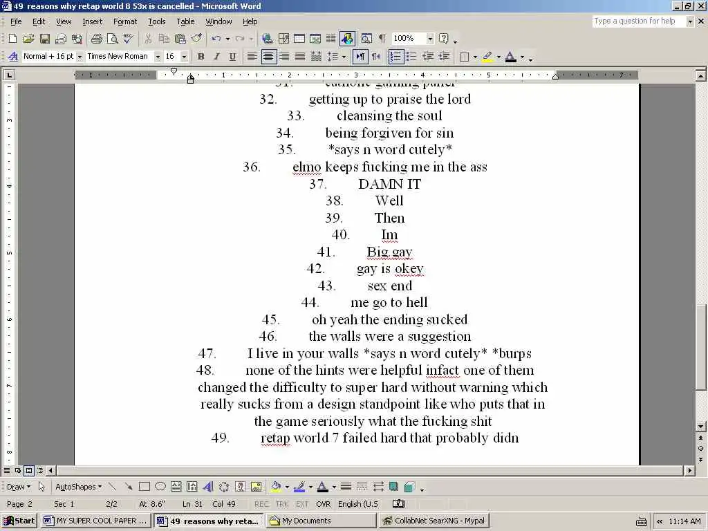Open Document Map icon
This screenshot has height=531, width=708.
(366, 39)
